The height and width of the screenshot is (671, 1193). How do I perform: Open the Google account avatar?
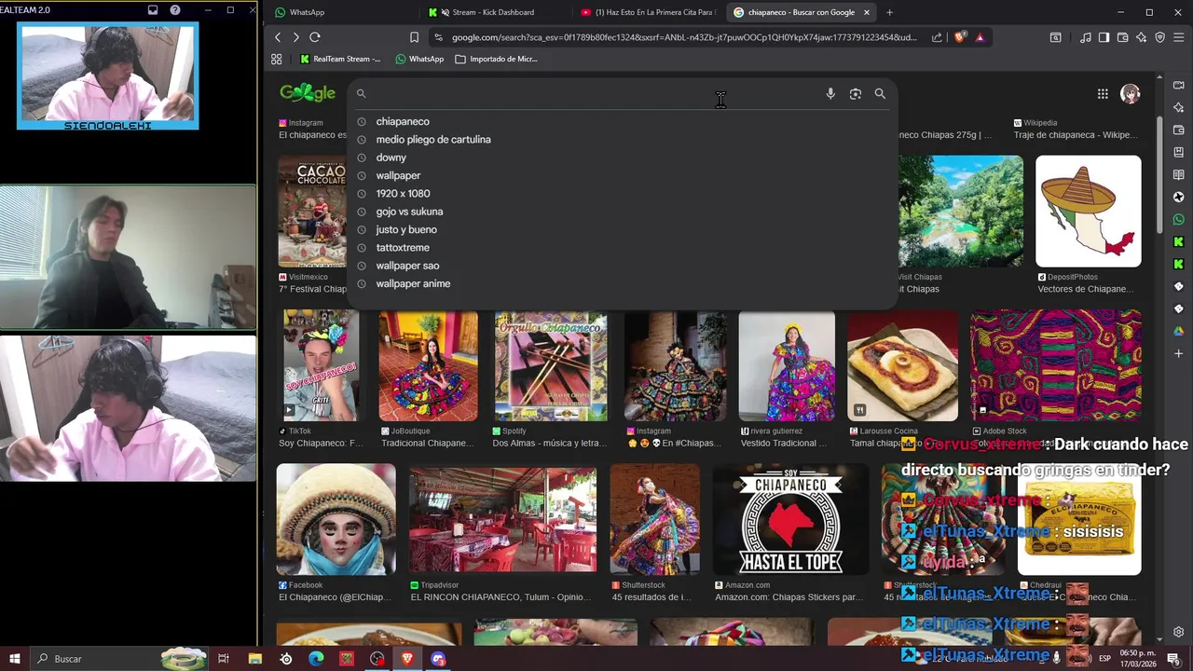point(1131,94)
